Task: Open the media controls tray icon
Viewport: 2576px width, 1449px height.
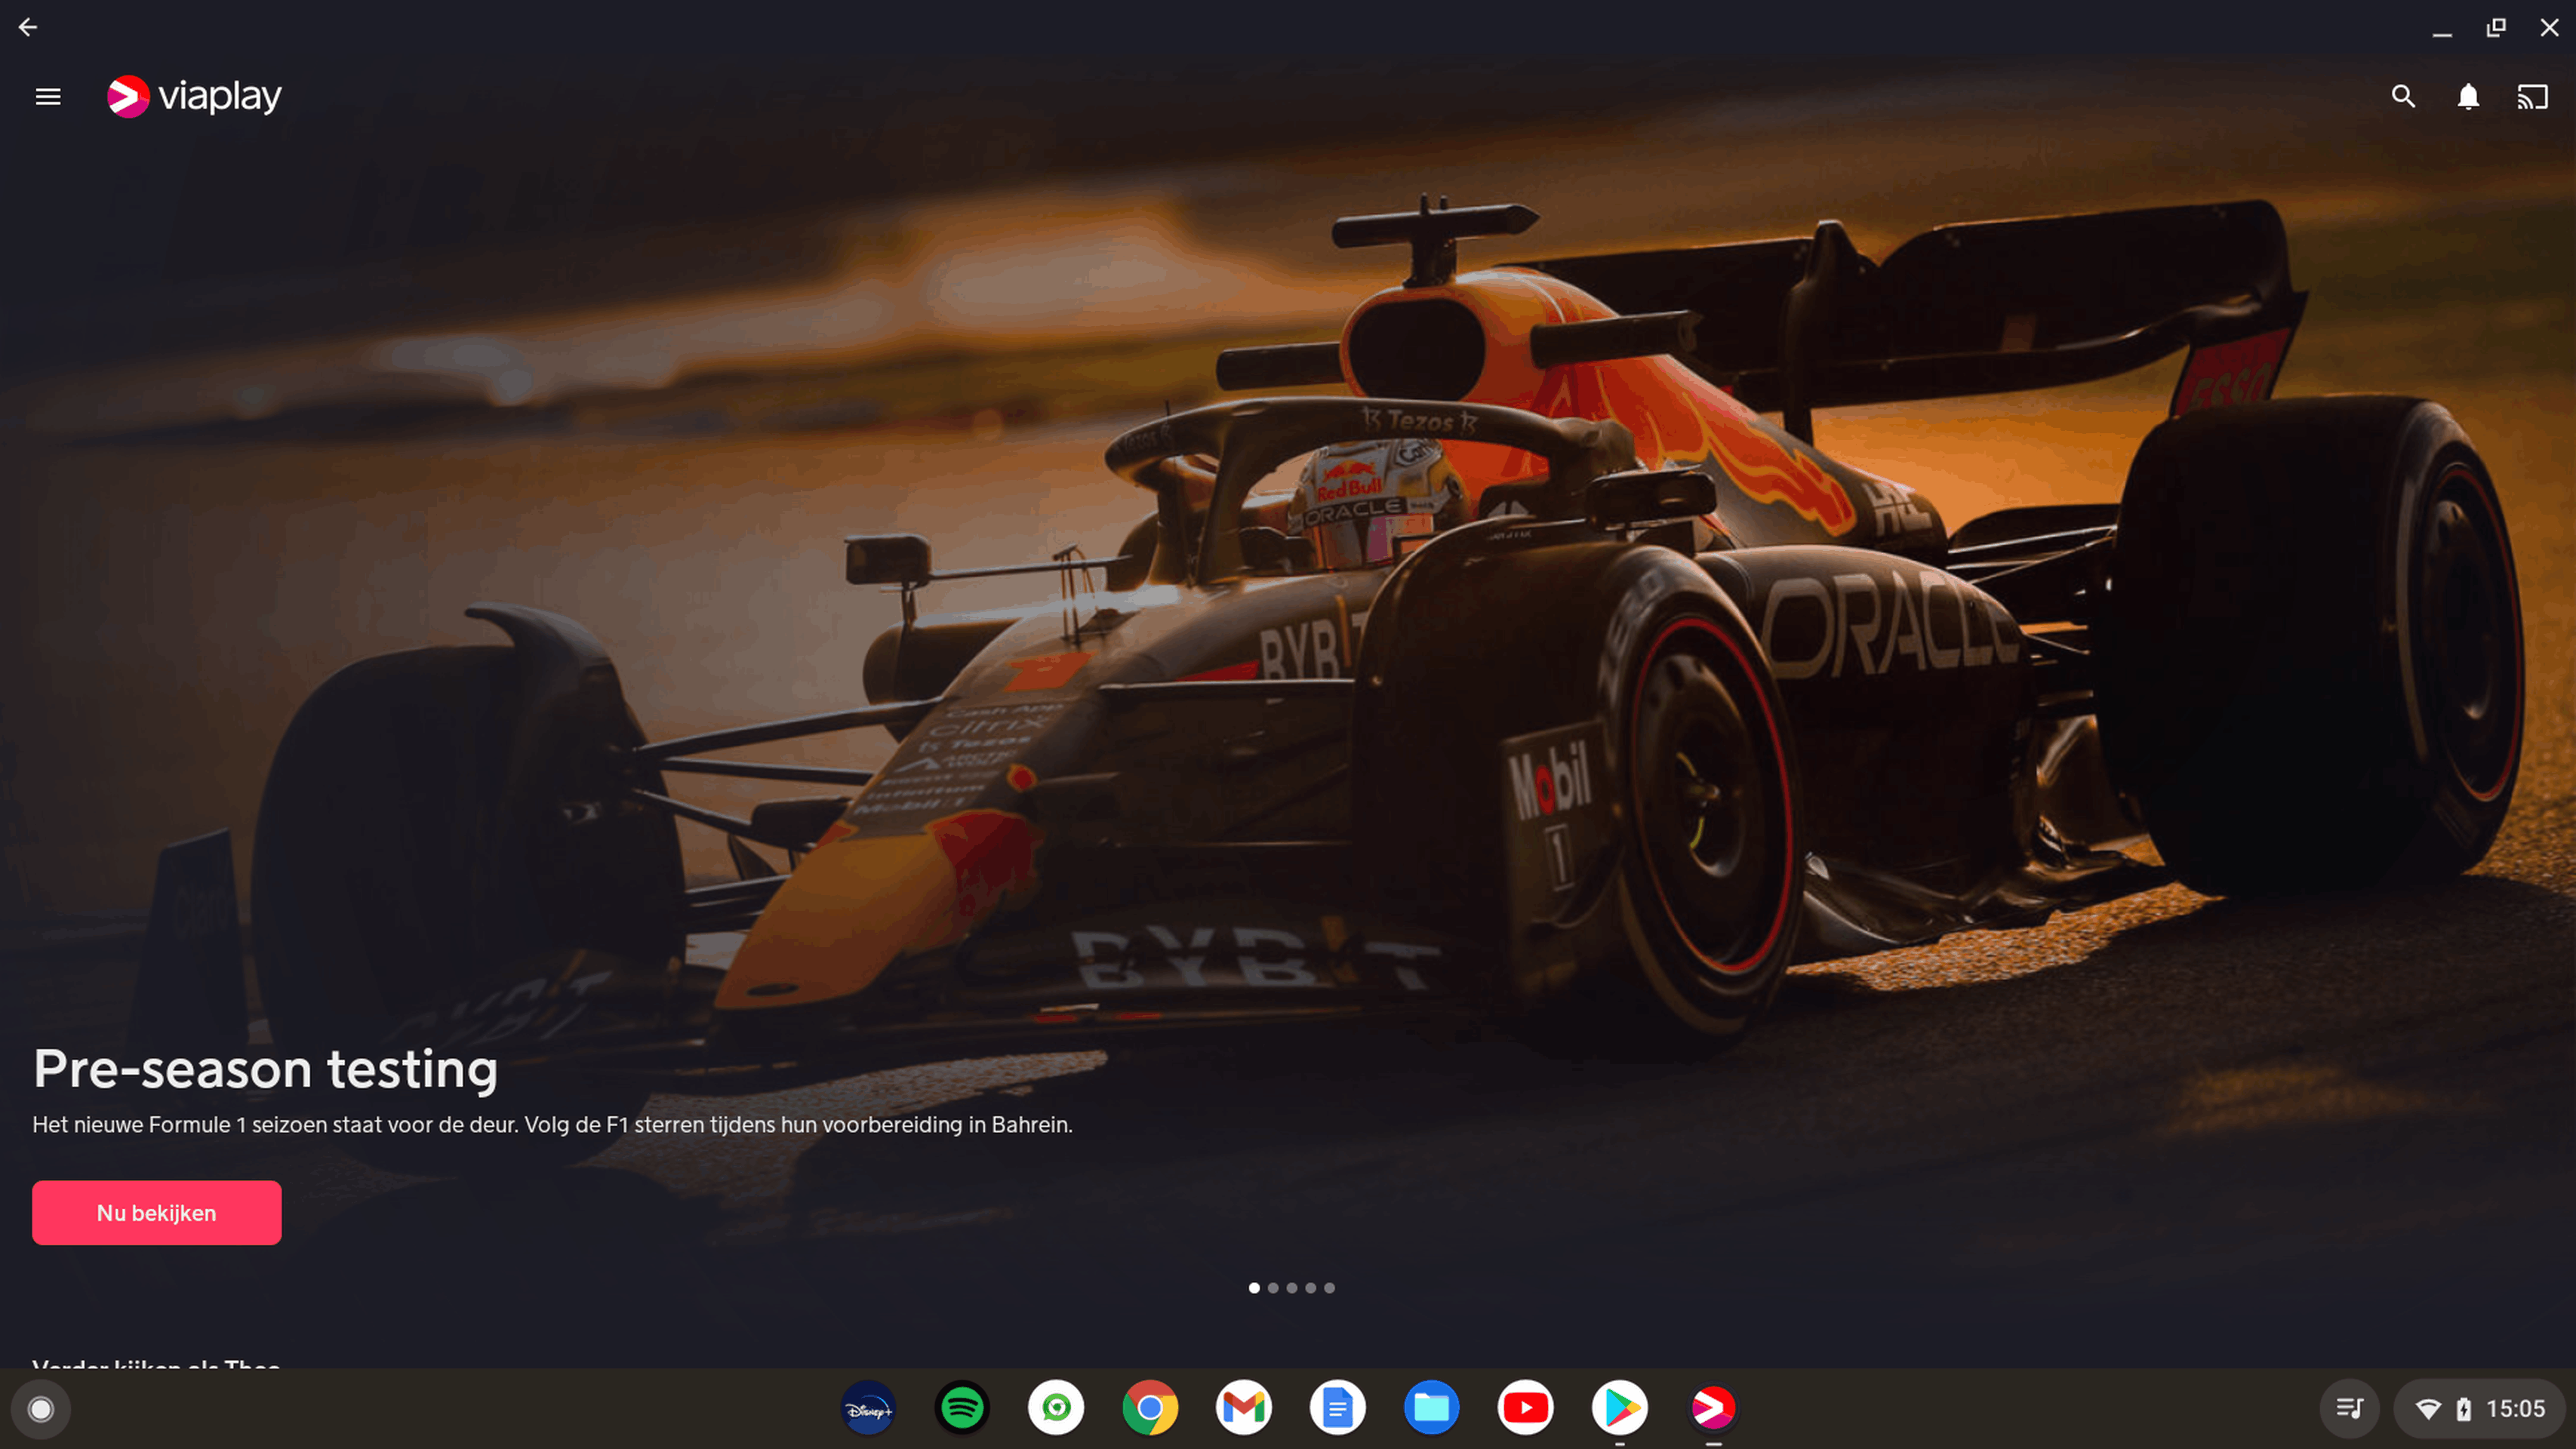Action: 2350,1409
